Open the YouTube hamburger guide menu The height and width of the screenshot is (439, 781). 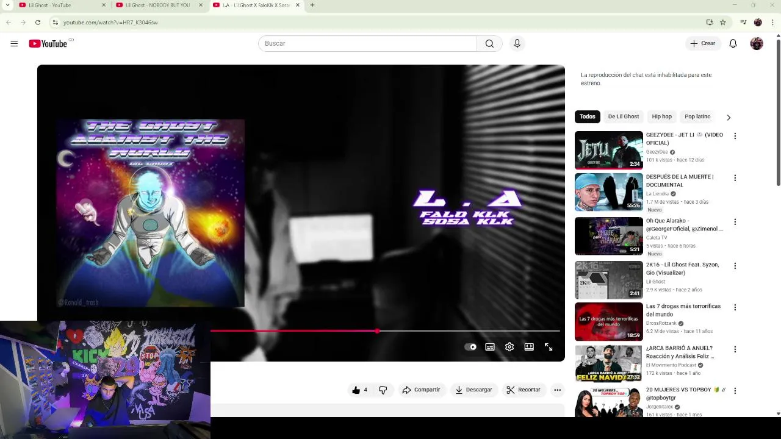coord(14,43)
